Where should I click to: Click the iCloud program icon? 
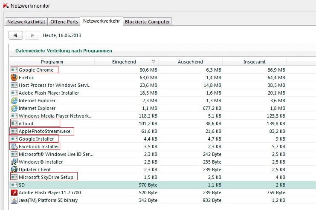pos(14,124)
